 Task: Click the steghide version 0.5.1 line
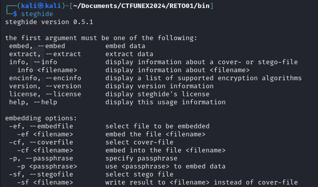[x=49, y=22]
